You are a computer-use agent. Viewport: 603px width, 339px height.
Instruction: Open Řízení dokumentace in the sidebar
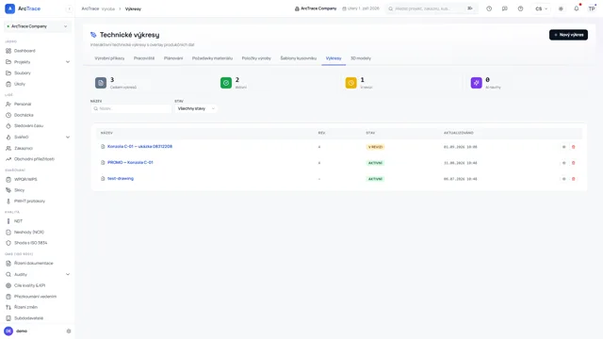tap(34, 264)
